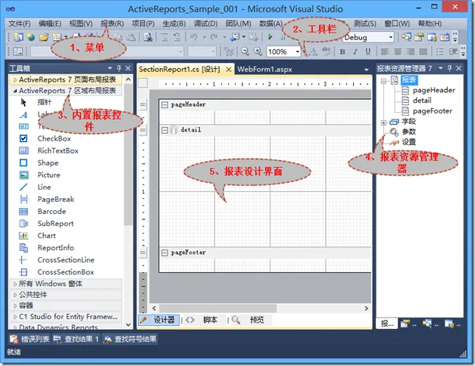The width and height of the screenshot is (475, 366).
Task: Click the toolbox vertical scrollbar thumb
Action: pos(128,154)
